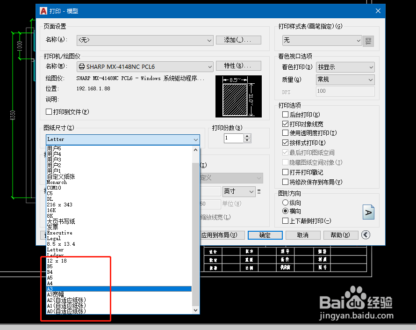Select the portrait orientation radio button
The height and width of the screenshot is (330, 416).
click(x=286, y=203)
